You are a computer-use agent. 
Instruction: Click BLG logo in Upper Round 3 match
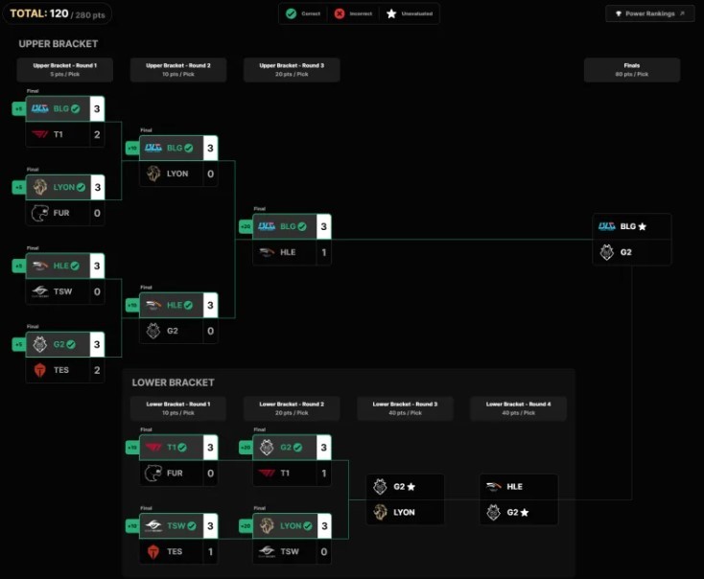pyautogui.click(x=267, y=226)
